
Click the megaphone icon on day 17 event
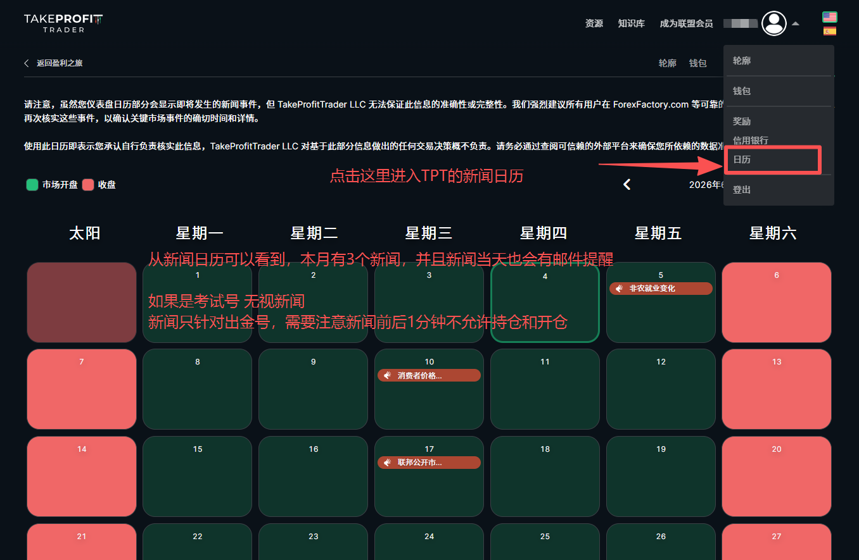click(x=387, y=463)
